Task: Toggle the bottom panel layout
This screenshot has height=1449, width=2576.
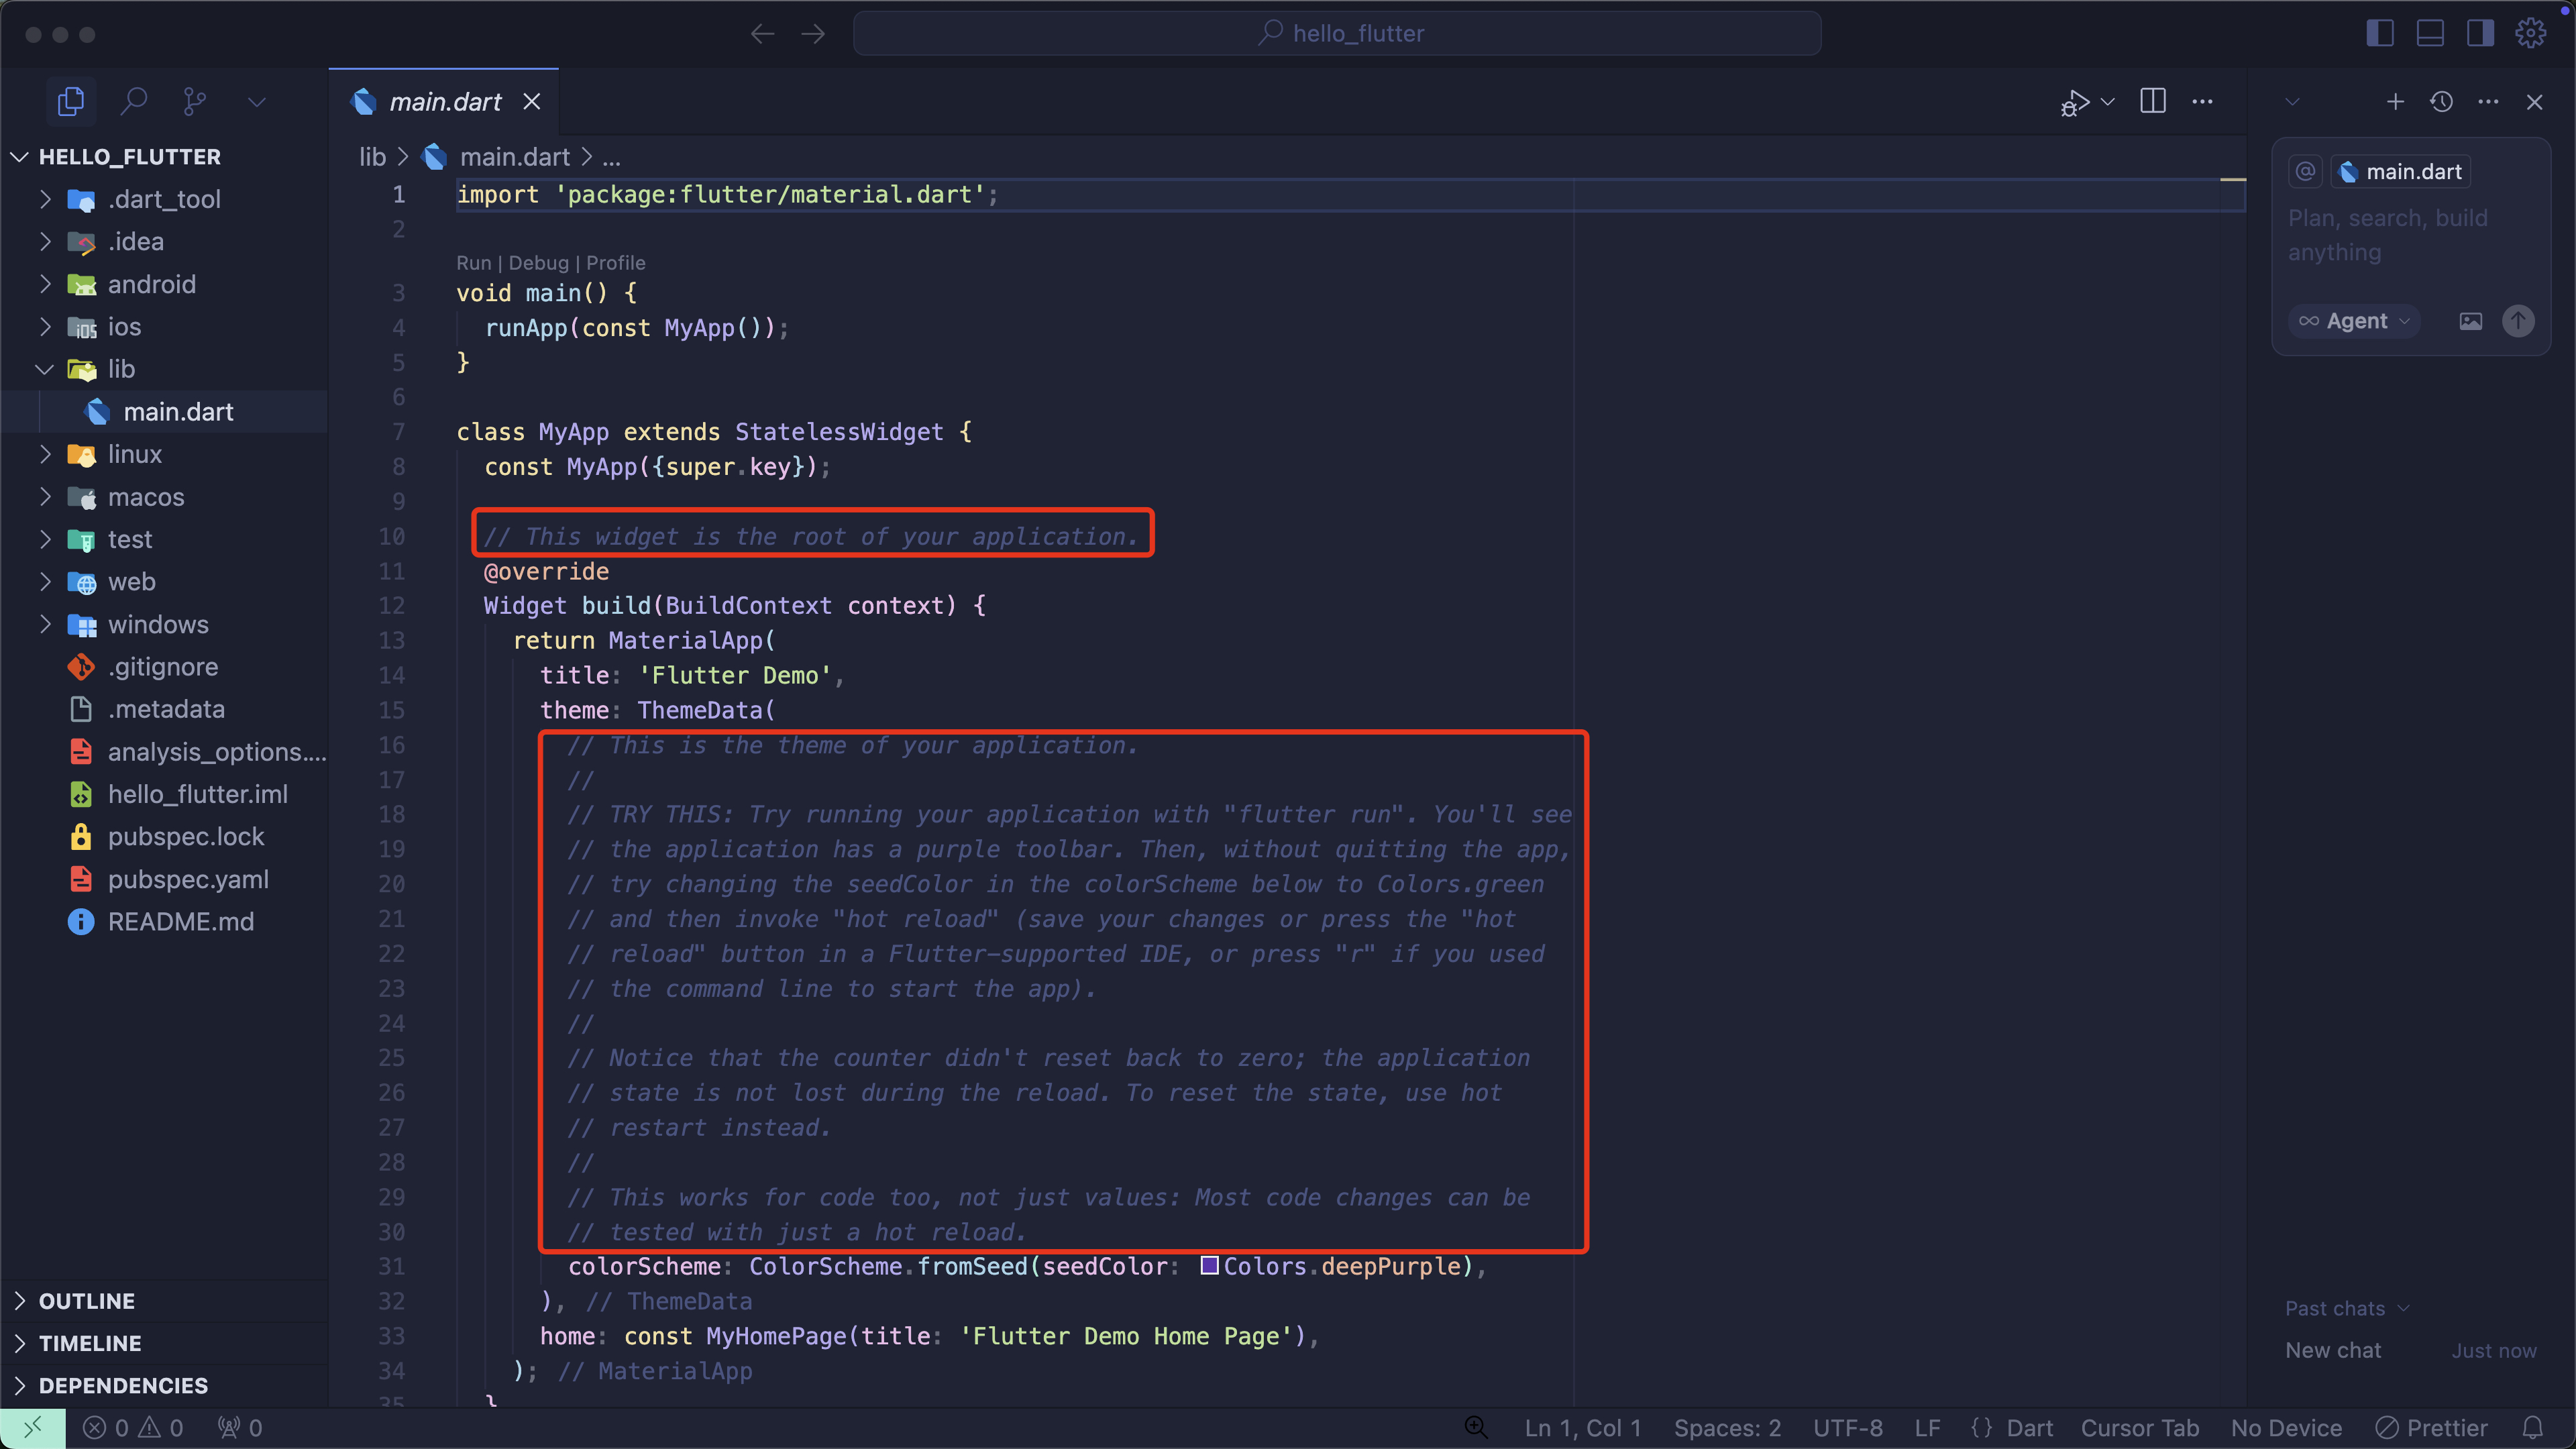Action: pyautogui.click(x=2430, y=33)
